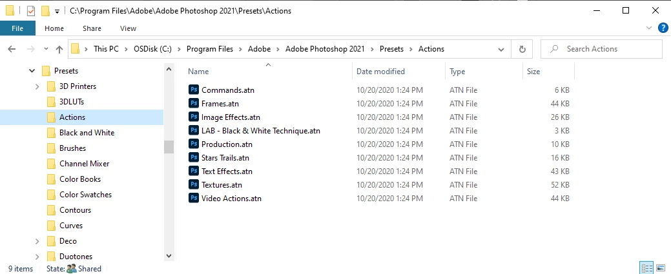Click the Ps icon of Image Effects.atn
671x274 pixels.
pos(194,117)
